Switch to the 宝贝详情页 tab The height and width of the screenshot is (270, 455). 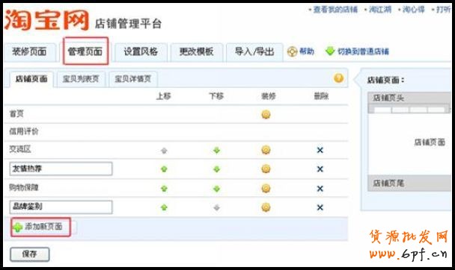[133, 79]
